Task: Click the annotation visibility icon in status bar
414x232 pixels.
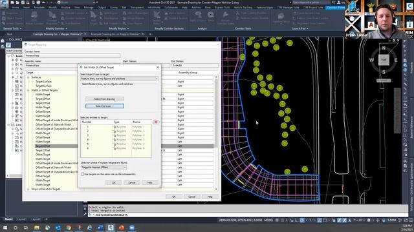Action: [339, 220]
